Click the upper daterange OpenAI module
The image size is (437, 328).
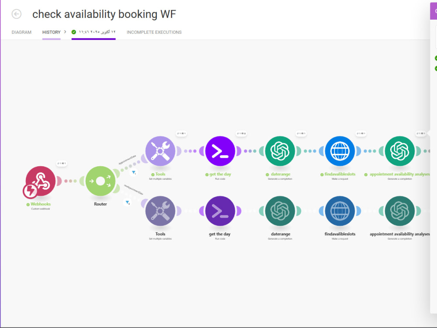click(x=280, y=151)
